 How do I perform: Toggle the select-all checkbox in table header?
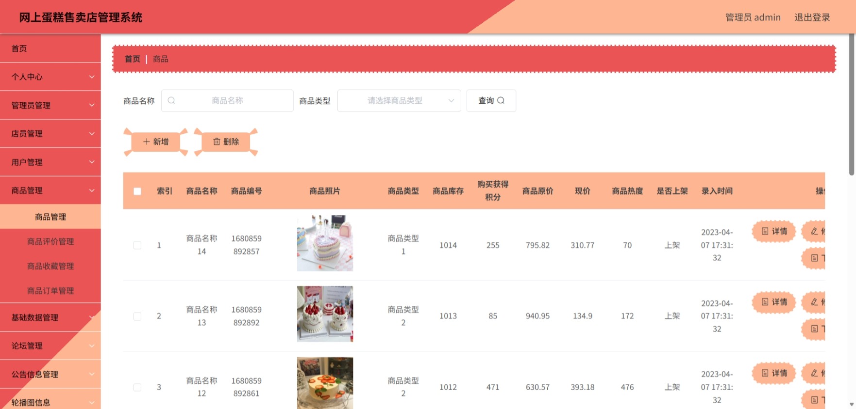[x=137, y=191]
